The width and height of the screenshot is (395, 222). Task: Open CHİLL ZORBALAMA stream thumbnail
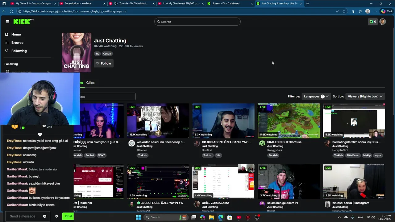click(x=223, y=182)
